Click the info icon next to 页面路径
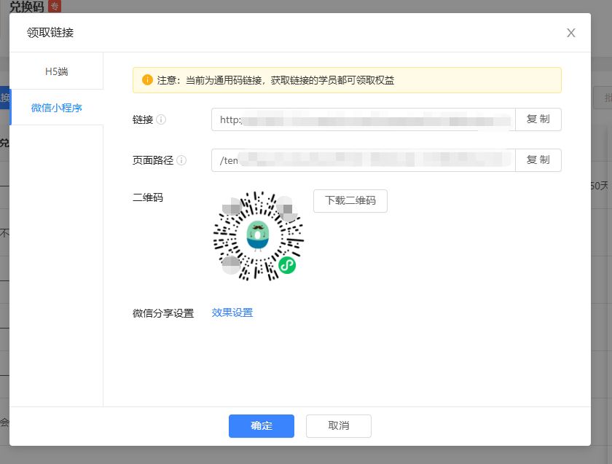This screenshot has width=612, height=464. tap(181, 160)
